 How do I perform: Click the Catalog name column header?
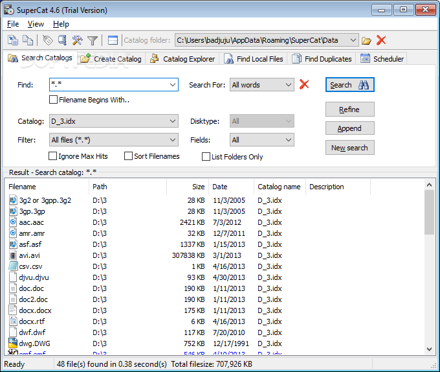tap(280, 187)
